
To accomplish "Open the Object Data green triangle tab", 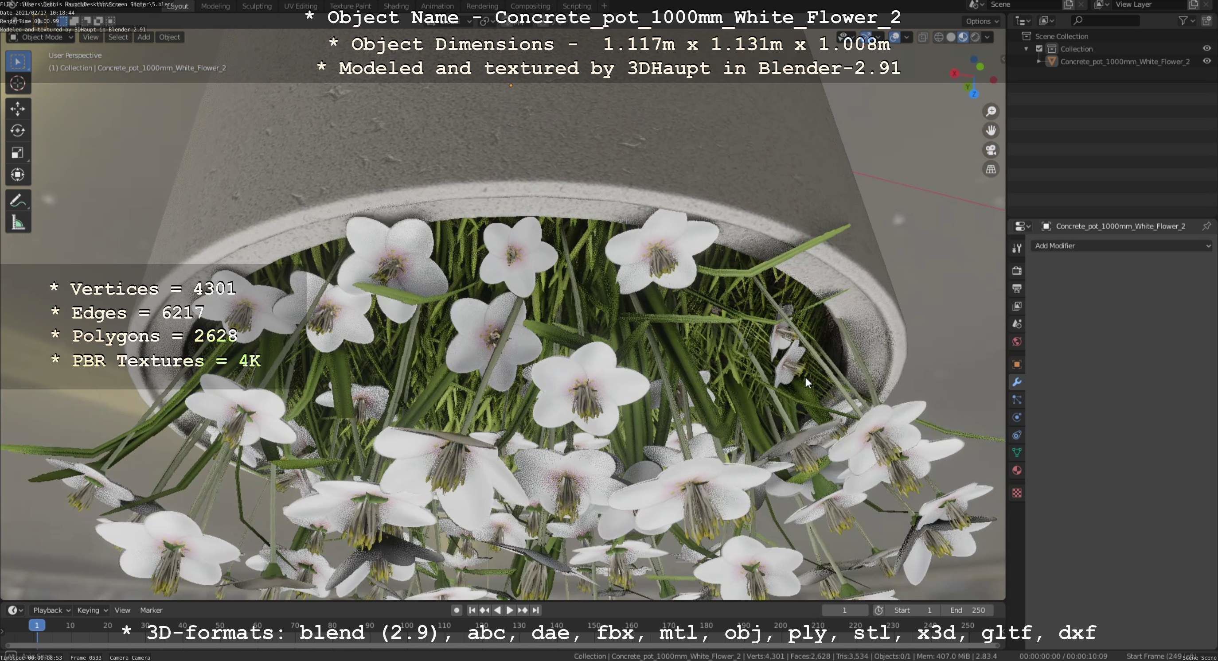I will (x=1017, y=453).
